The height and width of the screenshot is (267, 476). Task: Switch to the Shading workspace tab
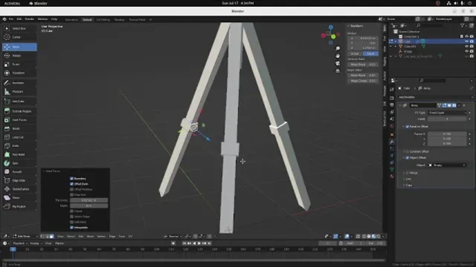coord(119,20)
